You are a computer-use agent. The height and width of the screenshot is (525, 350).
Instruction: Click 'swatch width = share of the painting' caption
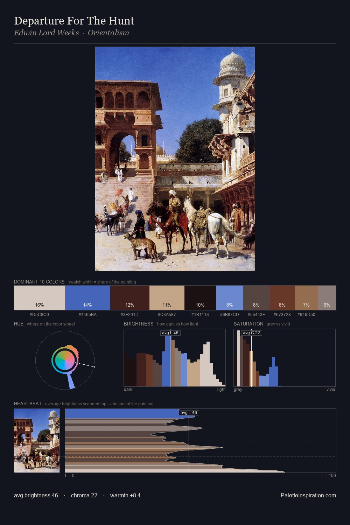coord(102,282)
